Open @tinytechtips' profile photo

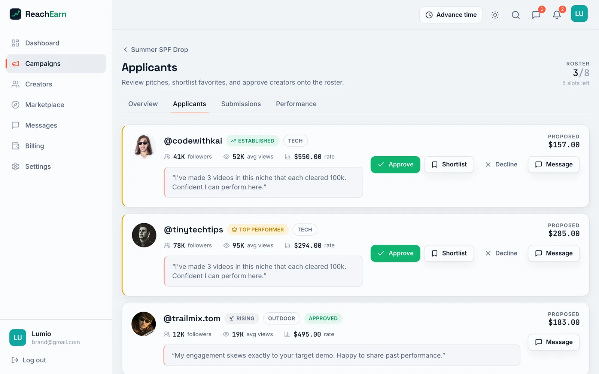(144, 235)
